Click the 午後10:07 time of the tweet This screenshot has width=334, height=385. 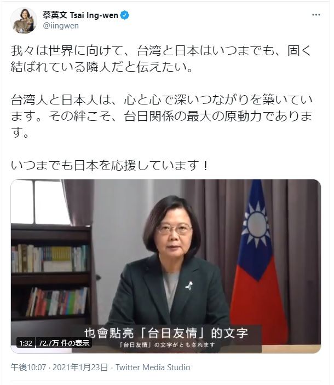[x=28, y=367]
